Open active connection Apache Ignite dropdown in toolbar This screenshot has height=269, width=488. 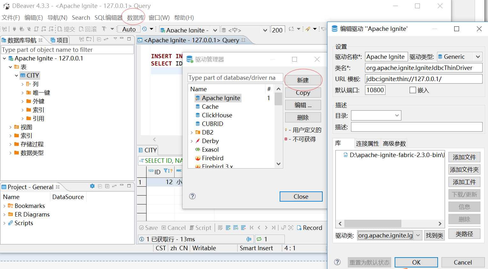[x=215, y=30]
